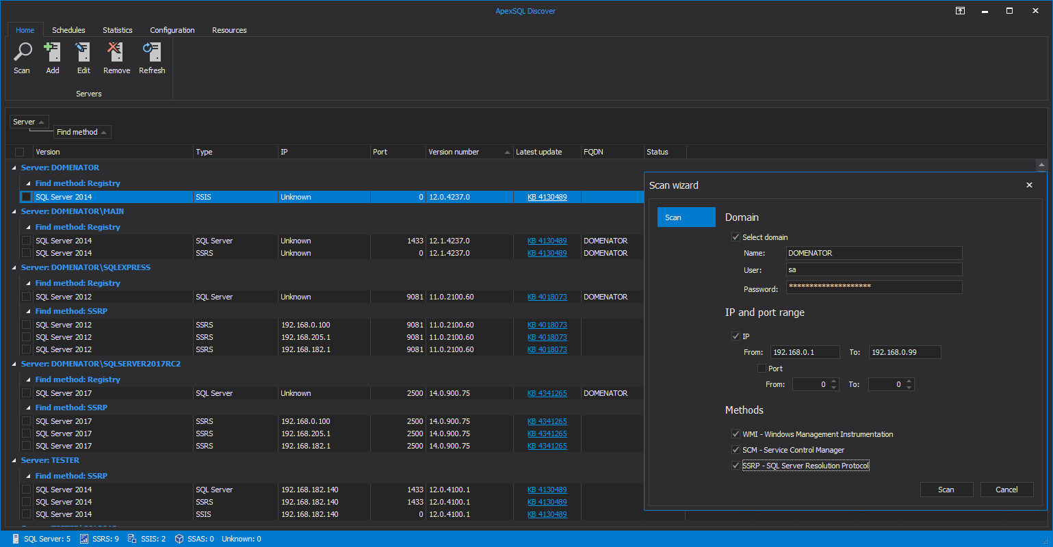Select the 12.1.4237.0 cell in DOMENATOR\MAIN SSRS row

pos(469,253)
